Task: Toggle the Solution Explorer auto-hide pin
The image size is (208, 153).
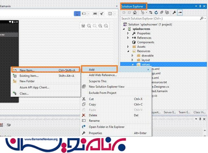Action: click(200, 6)
